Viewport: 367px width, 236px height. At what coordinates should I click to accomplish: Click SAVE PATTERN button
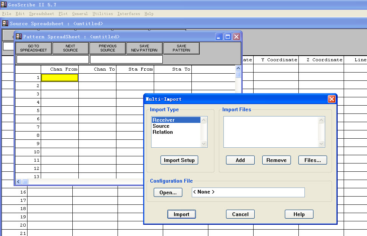(181, 48)
